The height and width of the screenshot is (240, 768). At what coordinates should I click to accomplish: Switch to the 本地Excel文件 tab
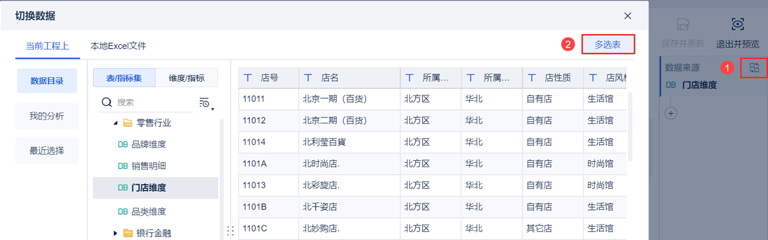pyautogui.click(x=118, y=46)
